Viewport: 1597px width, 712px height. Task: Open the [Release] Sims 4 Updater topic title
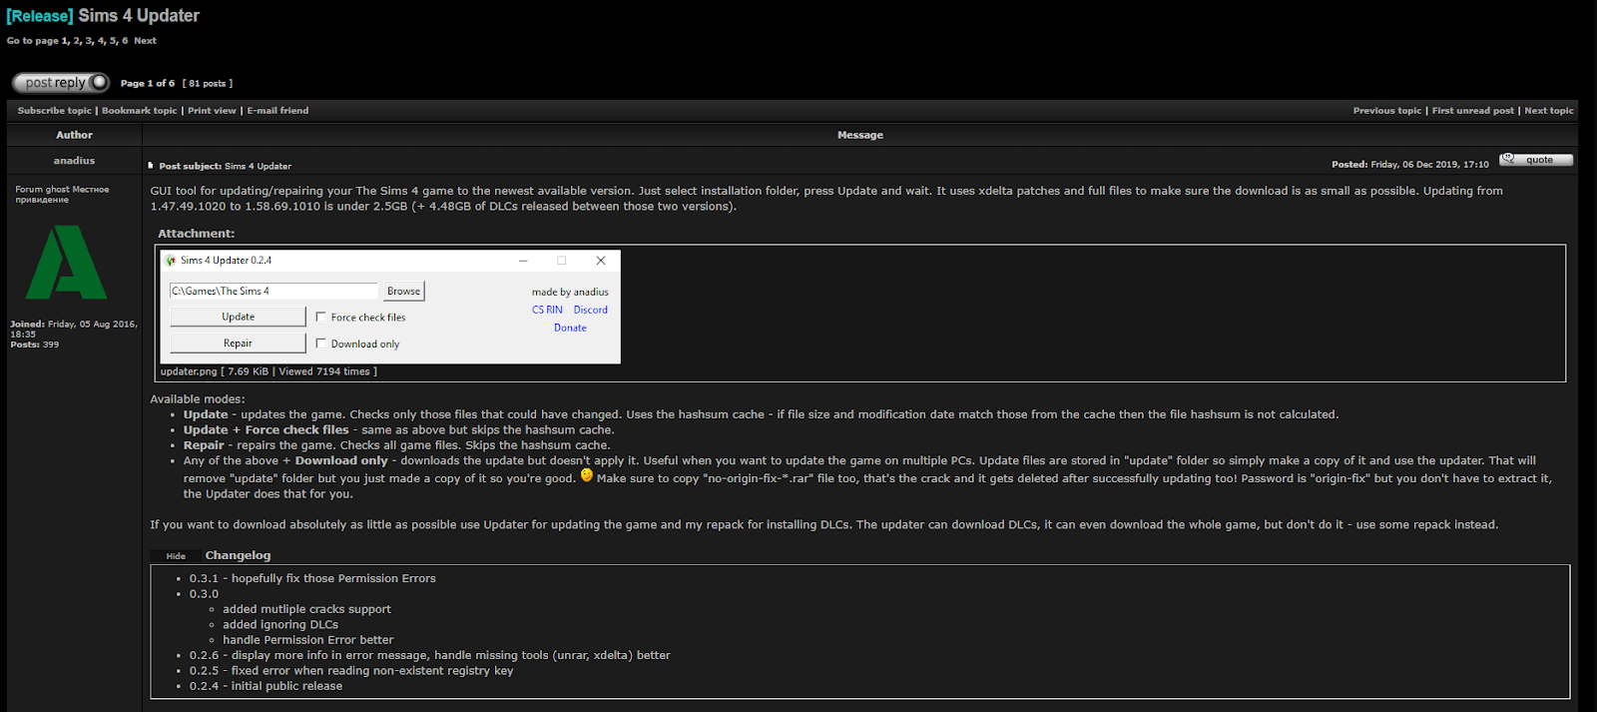(x=103, y=16)
